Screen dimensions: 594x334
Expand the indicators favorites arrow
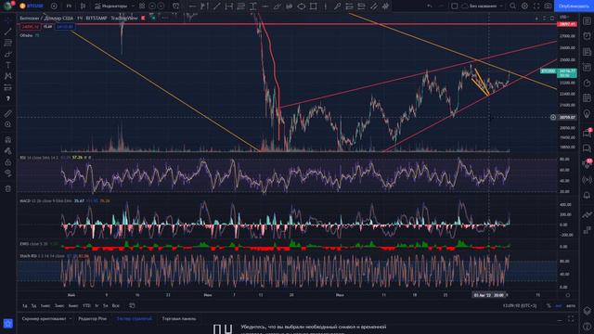[133, 6]
